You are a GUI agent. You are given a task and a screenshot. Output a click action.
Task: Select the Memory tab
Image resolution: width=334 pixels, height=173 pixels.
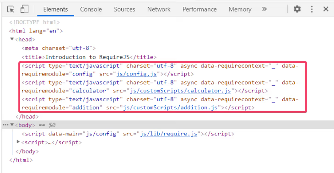[240, 9]
